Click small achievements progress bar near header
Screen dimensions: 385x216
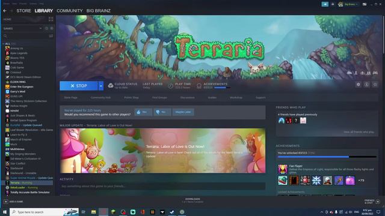pyautogui.click(x=222, y=88)
